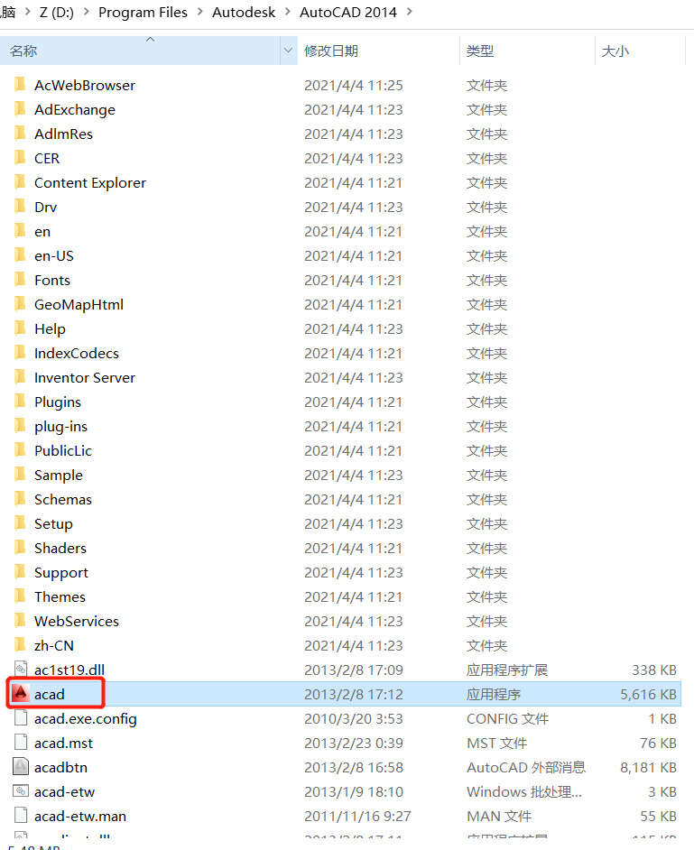Expand breadcrumb chevron after Program Files

pos(200,12)
